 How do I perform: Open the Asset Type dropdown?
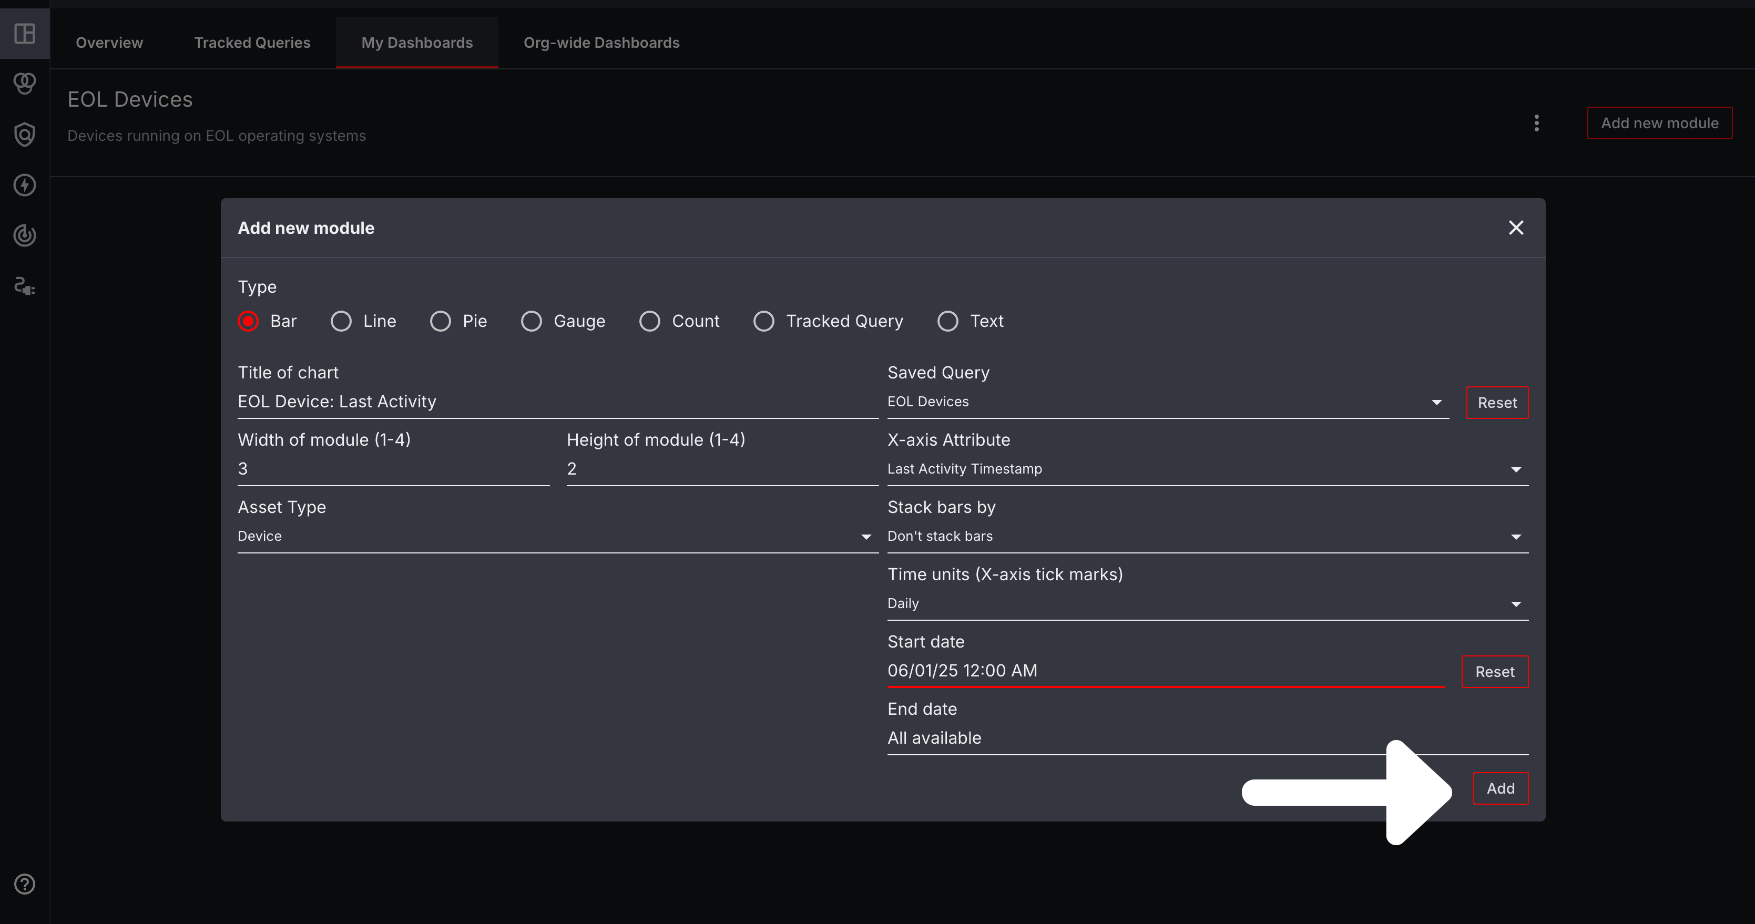557,537
